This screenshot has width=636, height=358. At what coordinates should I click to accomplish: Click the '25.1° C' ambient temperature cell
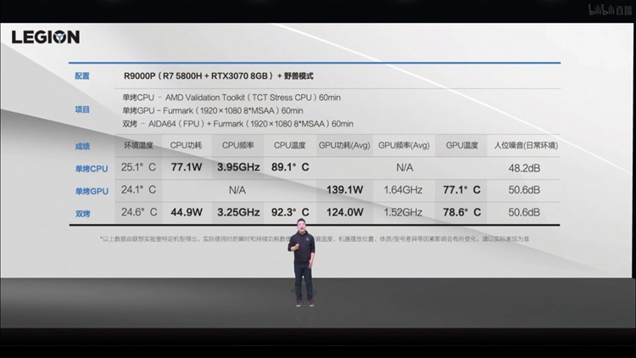point(138,167)
